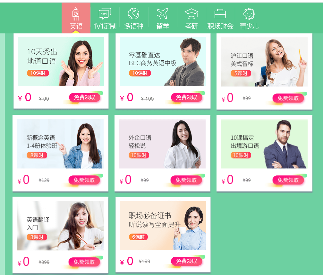Claim the free 外企口语轻松说 course
Image resolution: width=323 pixels, height=275 pixels.
click(186, 180)
